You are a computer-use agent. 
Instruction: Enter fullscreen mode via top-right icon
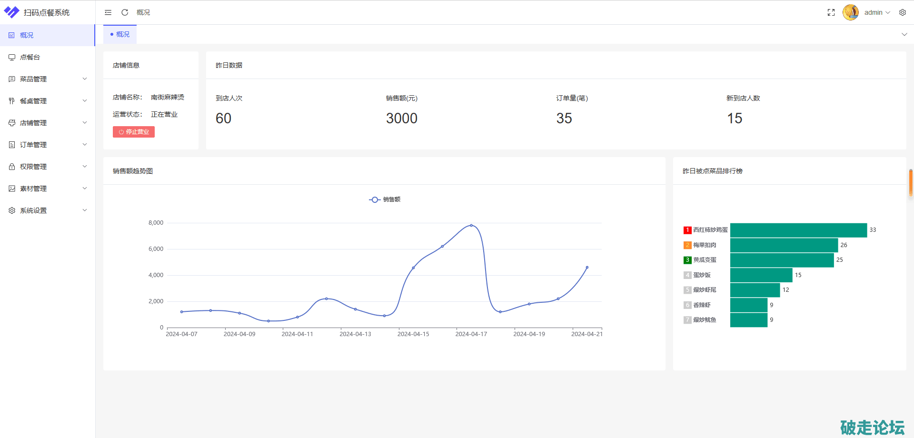click(x=831, y=12)
